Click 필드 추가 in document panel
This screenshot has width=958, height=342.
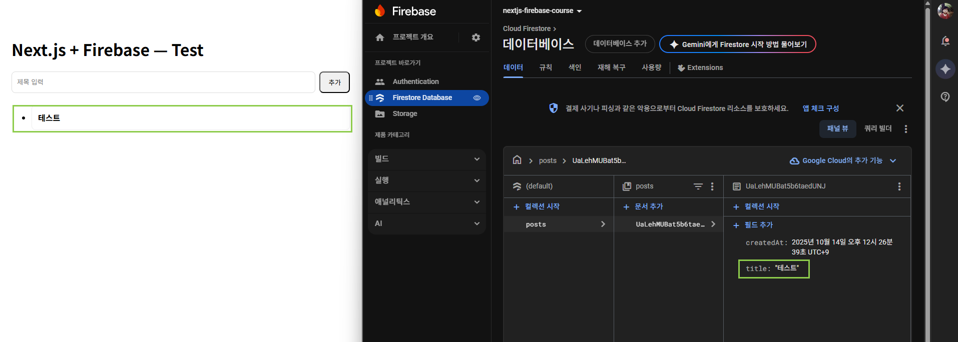753,225
